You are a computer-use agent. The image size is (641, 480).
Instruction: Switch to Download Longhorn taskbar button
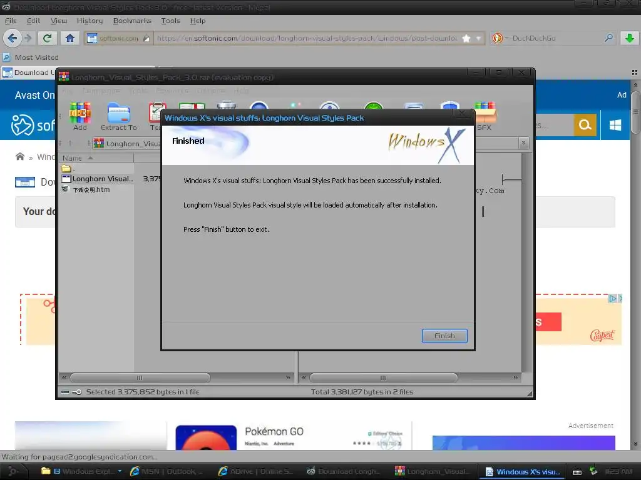pyautogui.click(x=344, y=471)
